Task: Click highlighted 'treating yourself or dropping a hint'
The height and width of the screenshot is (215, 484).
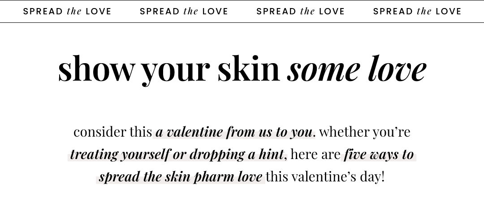Action: point(177,155)
